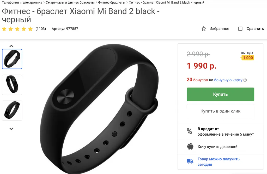
Task: Select the first bracelet thumbnail
Action: (x=12, y=59)
